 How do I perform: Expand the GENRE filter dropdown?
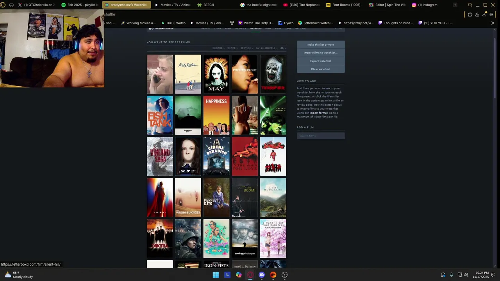tap(233, 48)
